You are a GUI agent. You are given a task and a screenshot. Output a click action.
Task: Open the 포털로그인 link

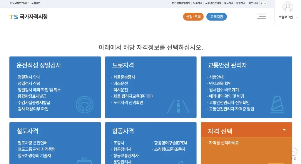285,17
